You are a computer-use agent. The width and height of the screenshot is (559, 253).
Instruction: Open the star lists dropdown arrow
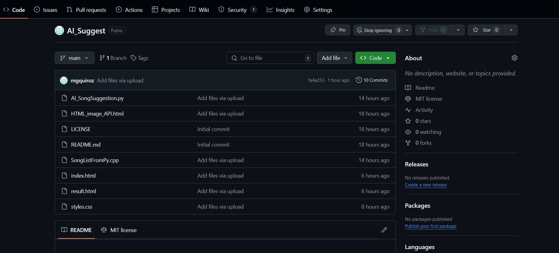point(511,30)
